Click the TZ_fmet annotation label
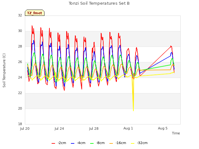This screenshot has width=199, height=149. (x=35, y=13)
